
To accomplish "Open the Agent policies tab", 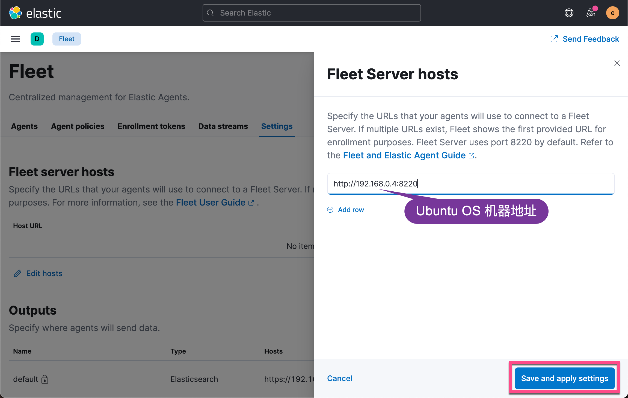I will tap(78, 126).
